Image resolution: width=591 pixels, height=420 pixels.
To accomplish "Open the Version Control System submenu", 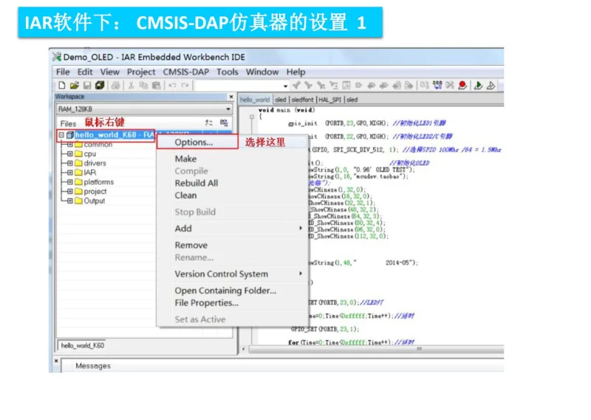I will [233, 274].
